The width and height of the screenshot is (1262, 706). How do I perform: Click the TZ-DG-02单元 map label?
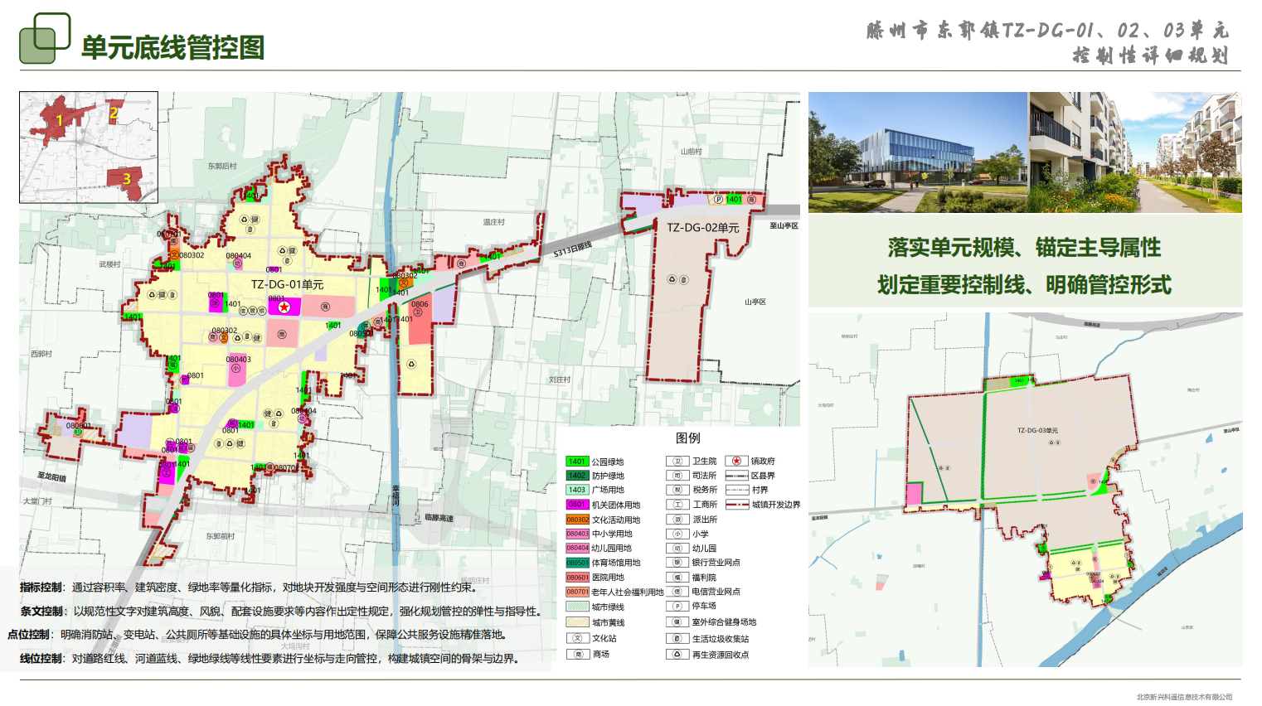point(702,227)
